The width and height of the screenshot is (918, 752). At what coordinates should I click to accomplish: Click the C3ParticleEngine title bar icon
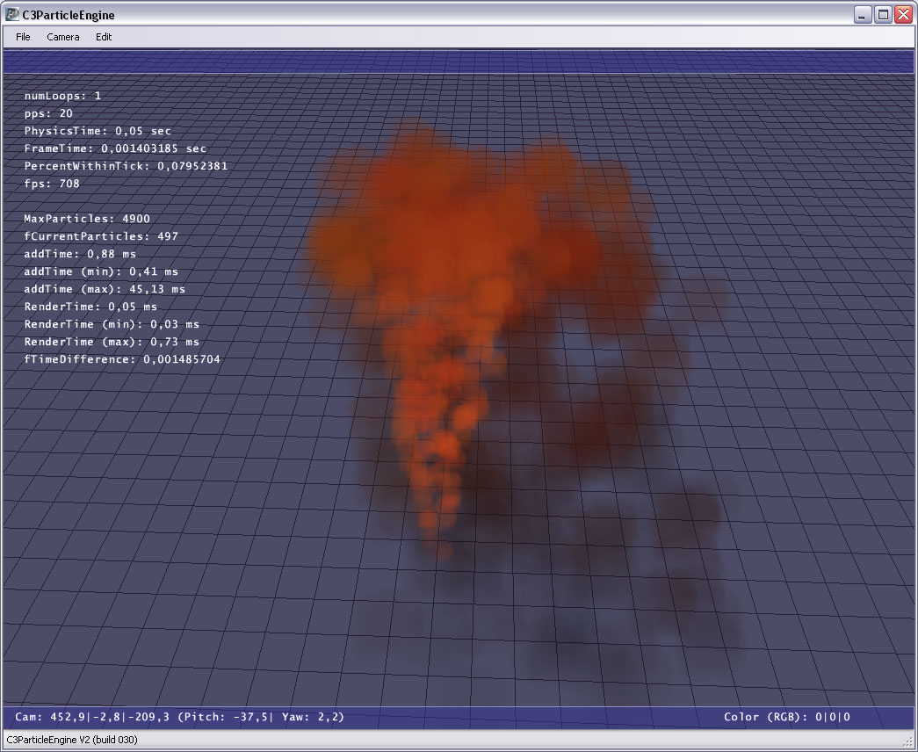click(x=12, y=14)
